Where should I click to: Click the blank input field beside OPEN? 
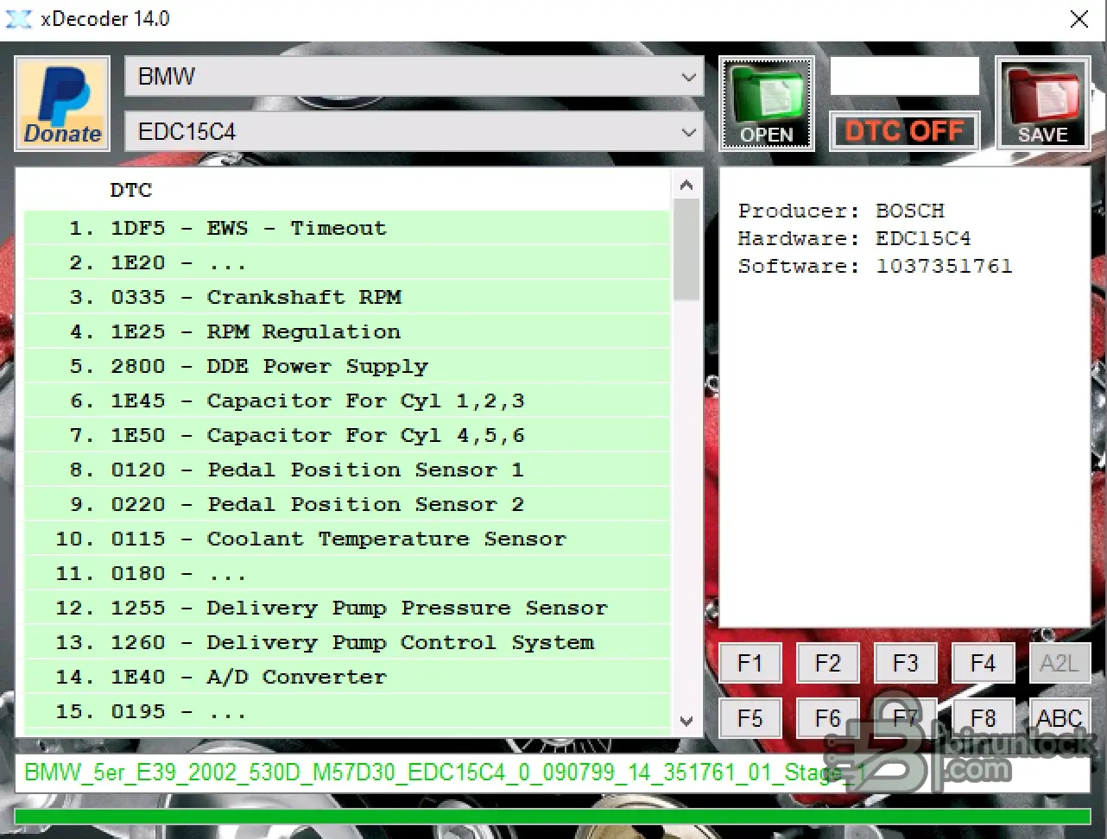click(x=904, y=76)
